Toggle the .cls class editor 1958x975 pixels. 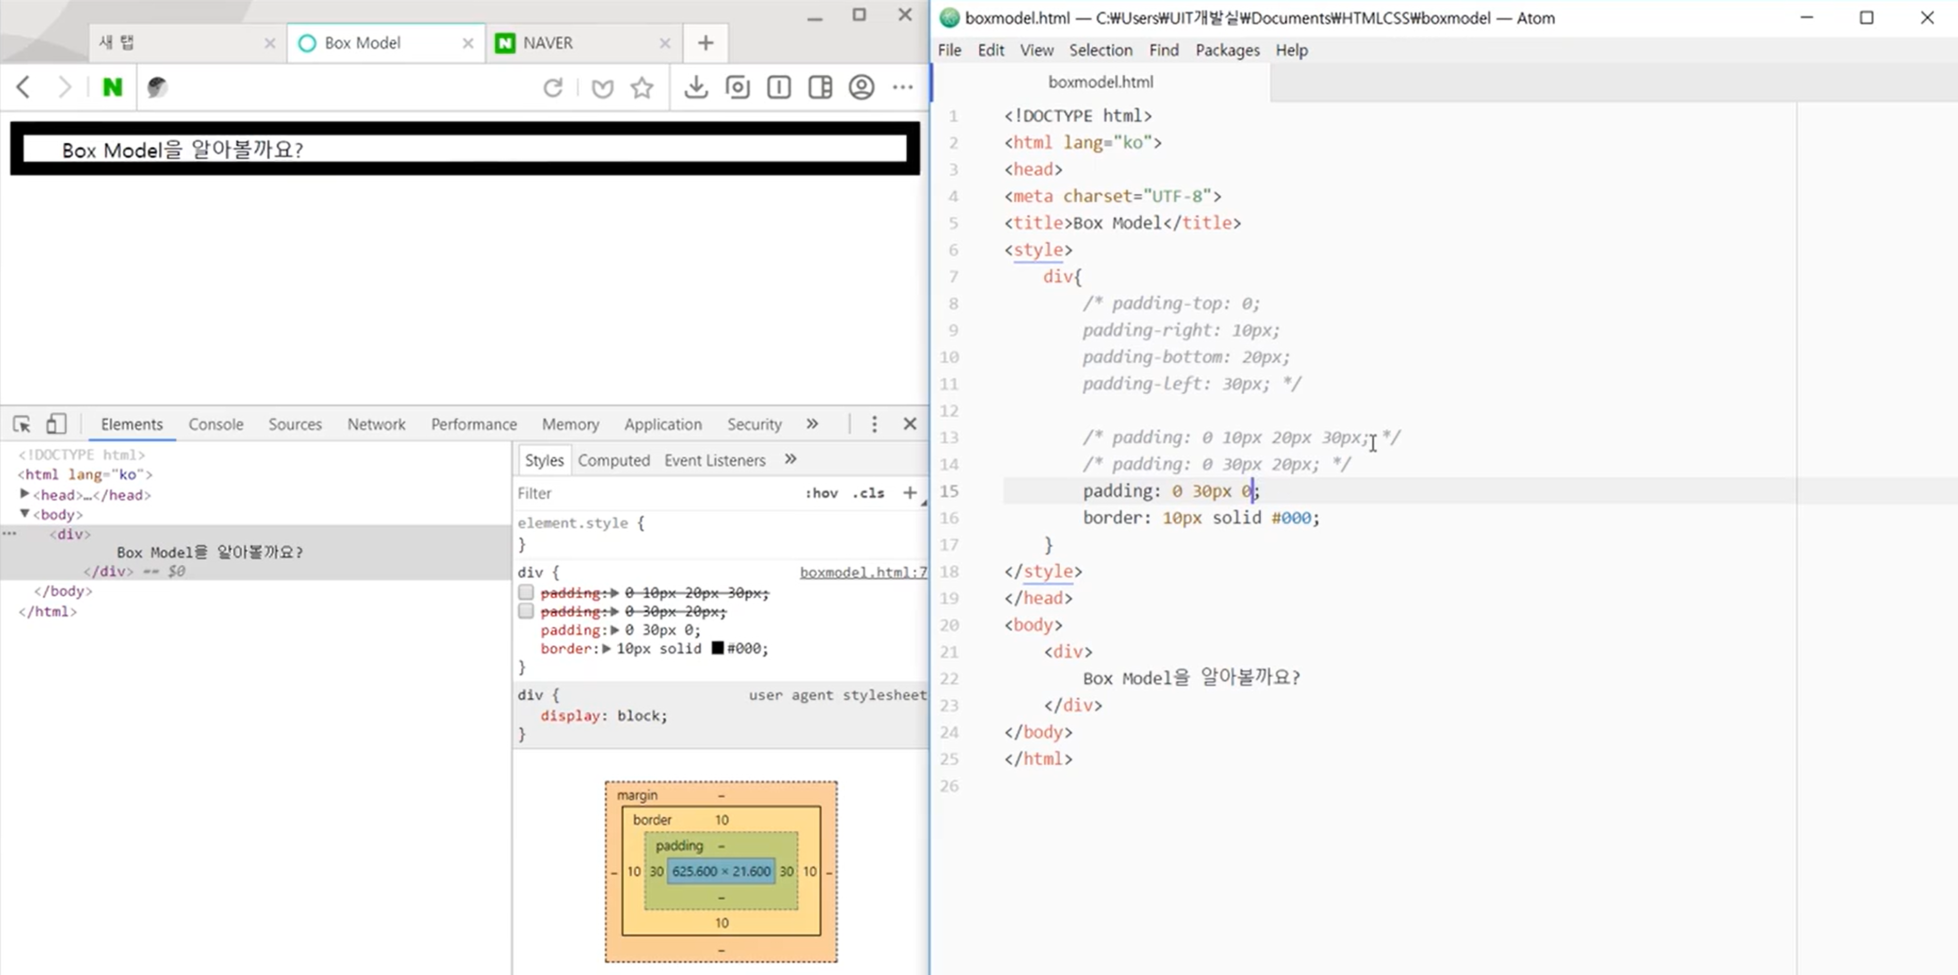[x=868, y=494]
